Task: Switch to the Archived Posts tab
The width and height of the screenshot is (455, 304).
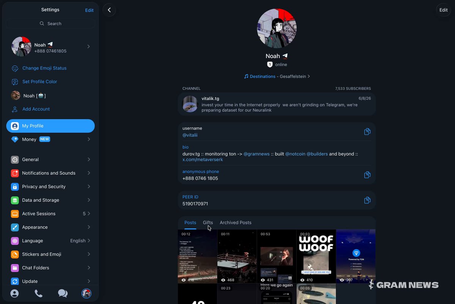Action: (x=235, y=222)
